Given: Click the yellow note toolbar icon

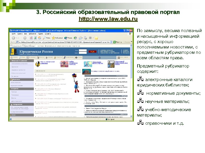Looking at the screenshot, I should [96, 38].
